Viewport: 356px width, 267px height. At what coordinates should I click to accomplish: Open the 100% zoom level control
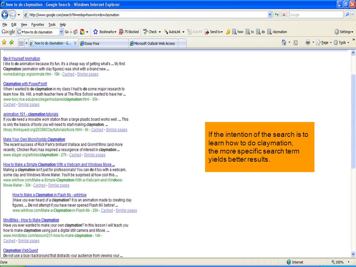340,262
